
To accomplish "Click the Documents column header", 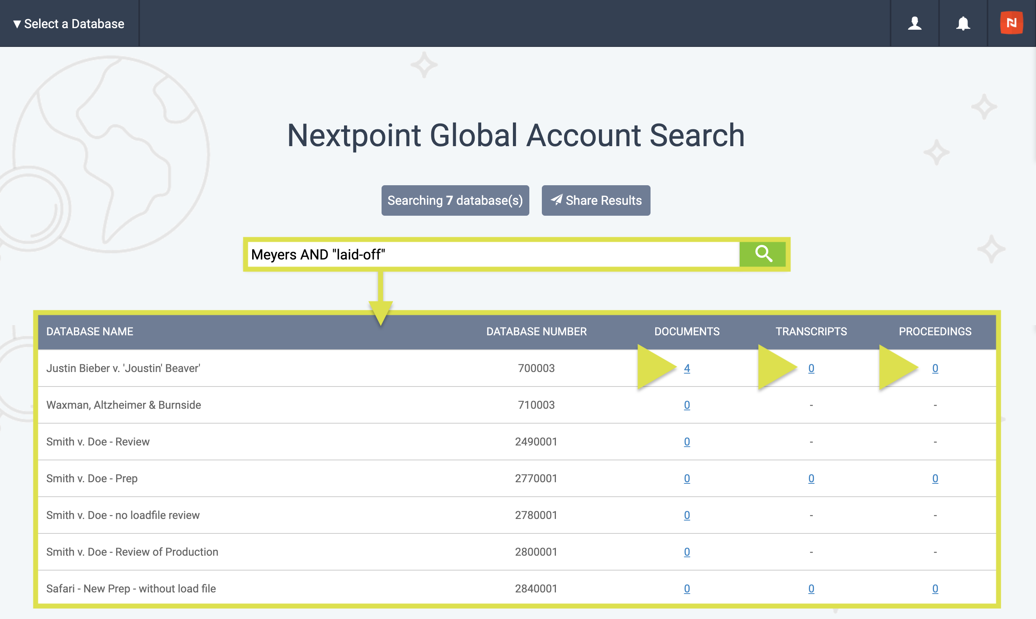I will [x=687, y=332].
